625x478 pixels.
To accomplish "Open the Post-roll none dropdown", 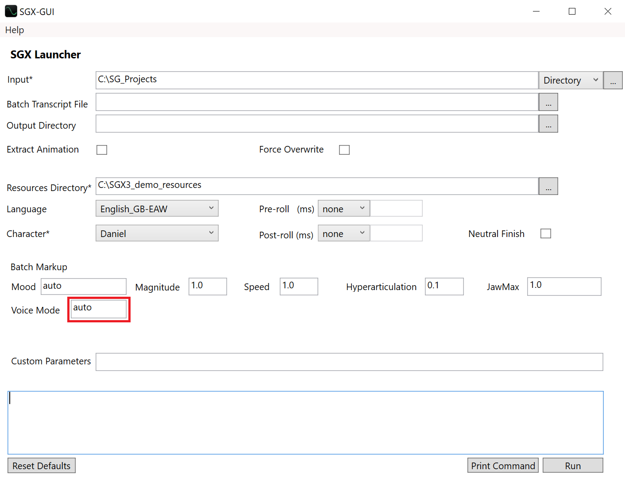I will point(343,233).
